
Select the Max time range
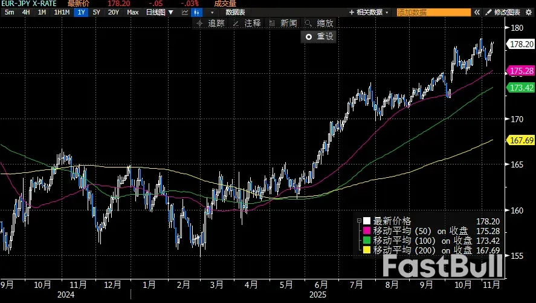click(x=133, y=12)
